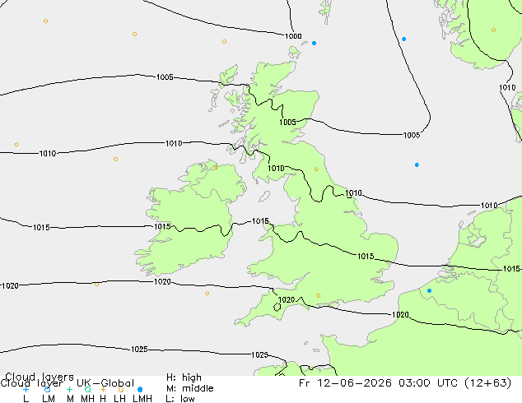This screenshot has height=403, width=522.
Task: Select the orange LH marker just left of the 1000 label
Action: click(225, 42)
